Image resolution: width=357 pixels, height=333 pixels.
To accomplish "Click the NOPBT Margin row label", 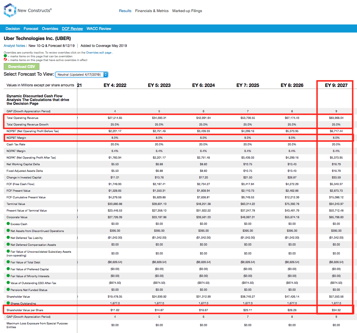I will (16, 138).
